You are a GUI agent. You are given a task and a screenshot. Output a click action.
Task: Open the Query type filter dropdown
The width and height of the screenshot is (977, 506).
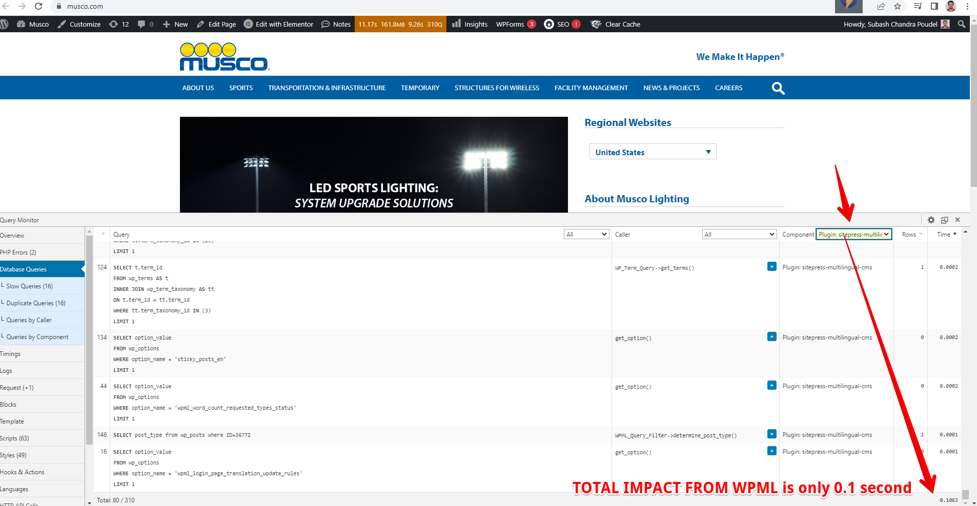586,234
